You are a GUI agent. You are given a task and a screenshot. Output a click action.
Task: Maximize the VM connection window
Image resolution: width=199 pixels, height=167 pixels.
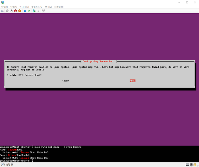pos(187,2)
